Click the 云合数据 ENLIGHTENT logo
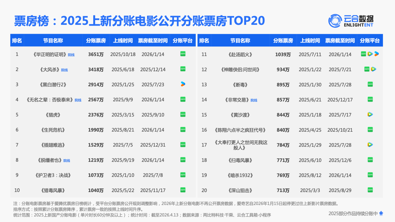 click(351, 20)
